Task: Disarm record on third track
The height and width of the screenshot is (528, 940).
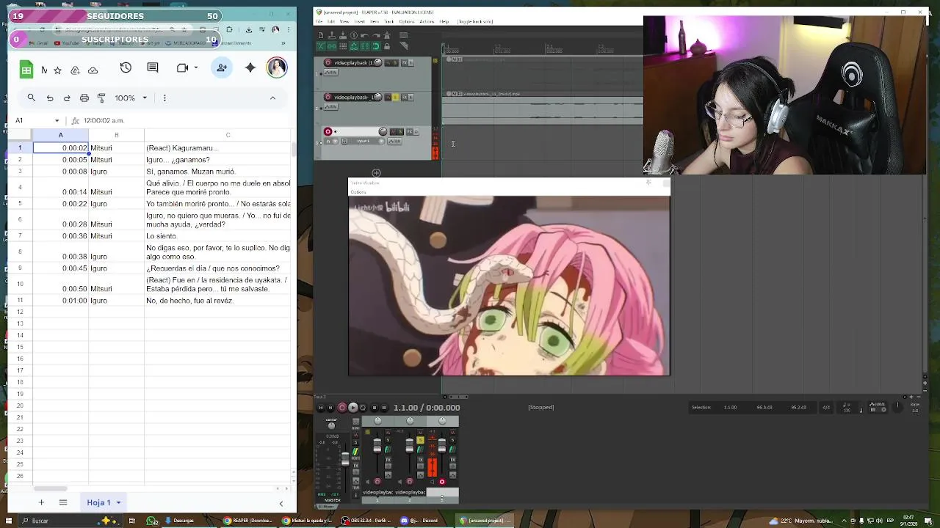Action: [x=328, y=132]
